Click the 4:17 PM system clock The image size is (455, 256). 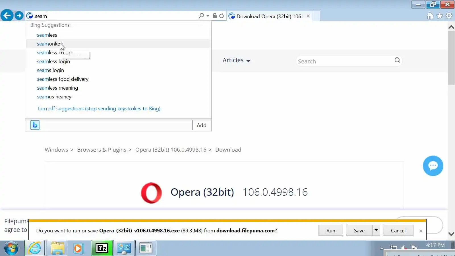(x=435, y=245)
